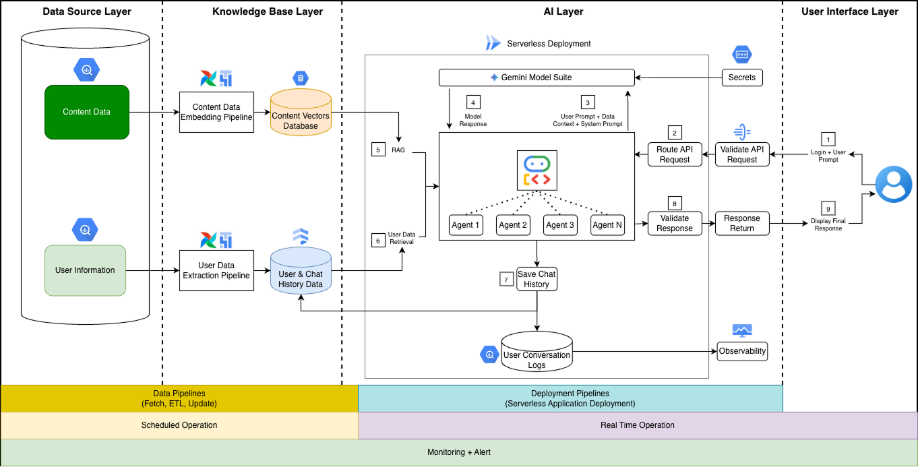This screenshot has width=918, height=467.
Task: Click the API gateway icon above Validate API Request
Action: coord(742,131)
